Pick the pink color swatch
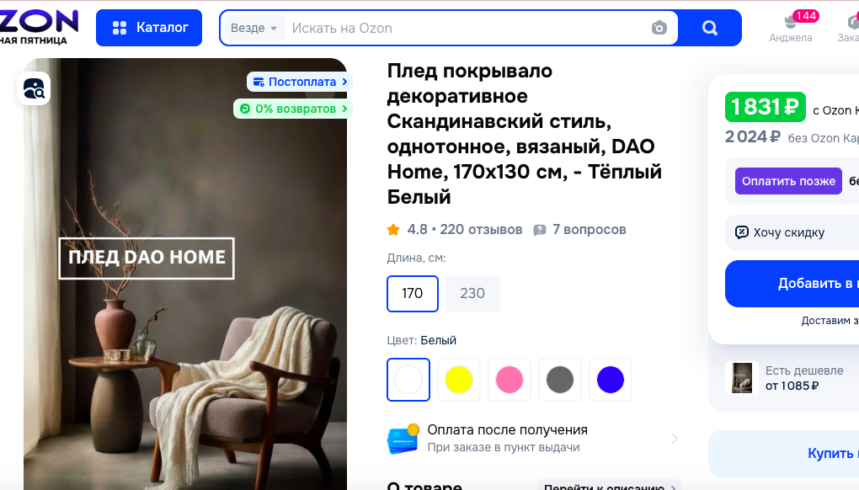859x490 pixels. (x=510, y=380)
